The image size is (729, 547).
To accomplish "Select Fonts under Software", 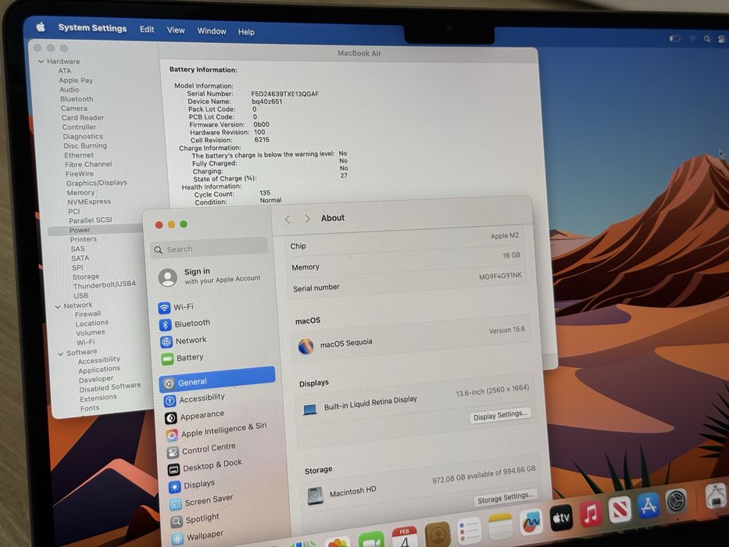I will [90, 408].
